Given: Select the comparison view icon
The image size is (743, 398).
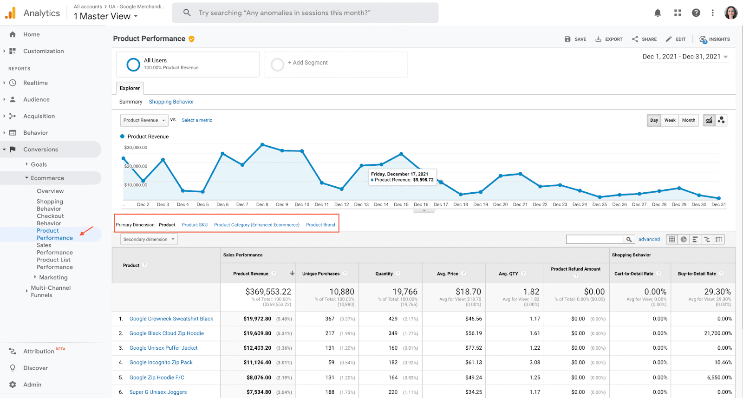Looking at the screenshot, I should [x=707, y=240].
